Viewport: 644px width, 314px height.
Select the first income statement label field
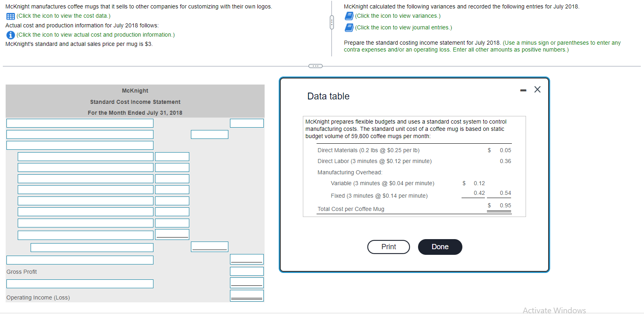pyautogui.click(x=80, y=123)
